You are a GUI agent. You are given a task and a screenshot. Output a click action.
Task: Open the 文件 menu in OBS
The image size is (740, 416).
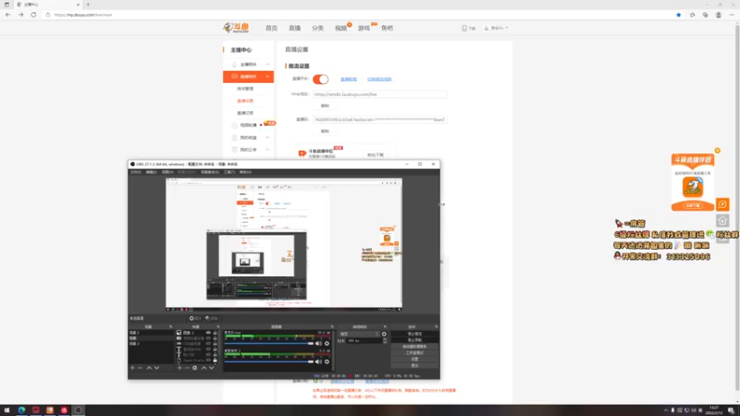pos(136,172)
